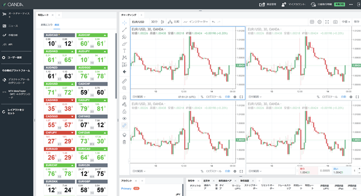Click the 保存 save button
This screenshot has width=361, height=196.
point(356,22)
